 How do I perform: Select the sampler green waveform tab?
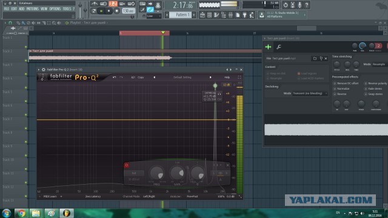[x=268, y=47]
